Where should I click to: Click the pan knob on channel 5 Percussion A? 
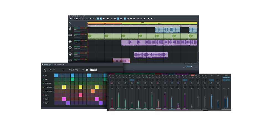[x=138, y=83]
